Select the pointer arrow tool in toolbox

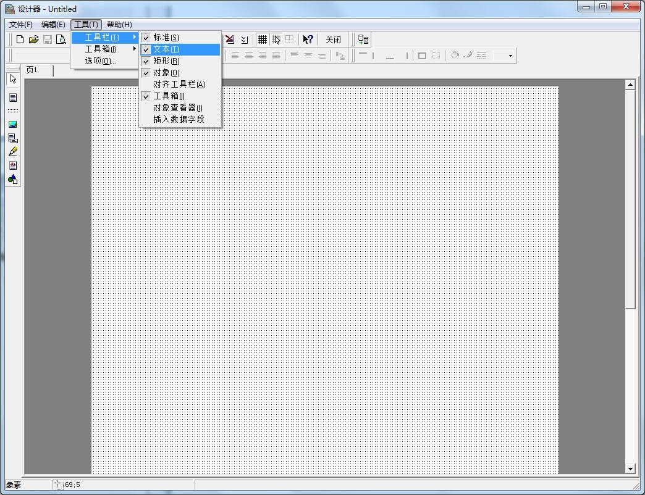(x=13, y=78)
